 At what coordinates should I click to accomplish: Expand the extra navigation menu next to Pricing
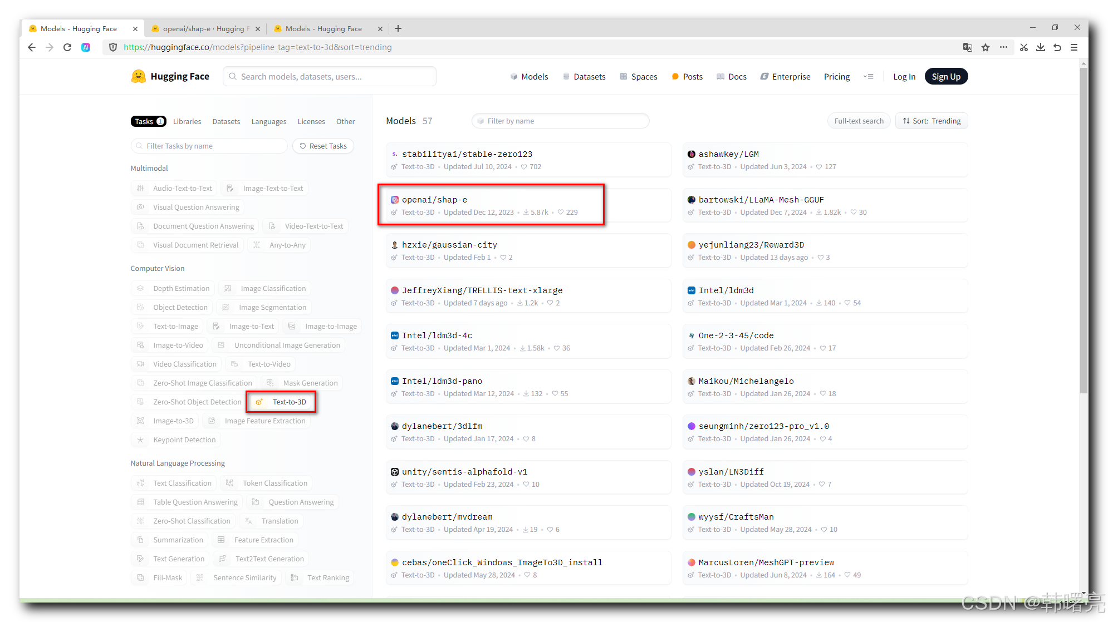coord(868,76)
